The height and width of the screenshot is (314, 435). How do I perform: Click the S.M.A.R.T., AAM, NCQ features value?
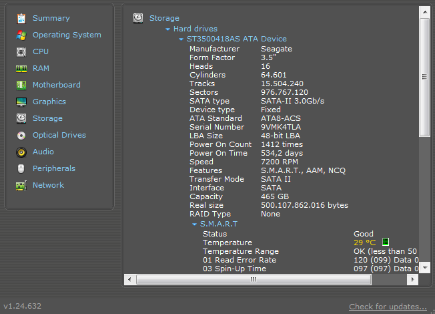click(x=303, y=170)
